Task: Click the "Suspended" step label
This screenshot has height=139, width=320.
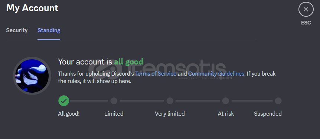Action: point(268,113)
